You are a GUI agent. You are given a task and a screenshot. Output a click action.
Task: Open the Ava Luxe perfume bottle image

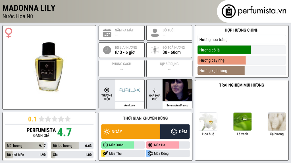[x=49, y=67]
